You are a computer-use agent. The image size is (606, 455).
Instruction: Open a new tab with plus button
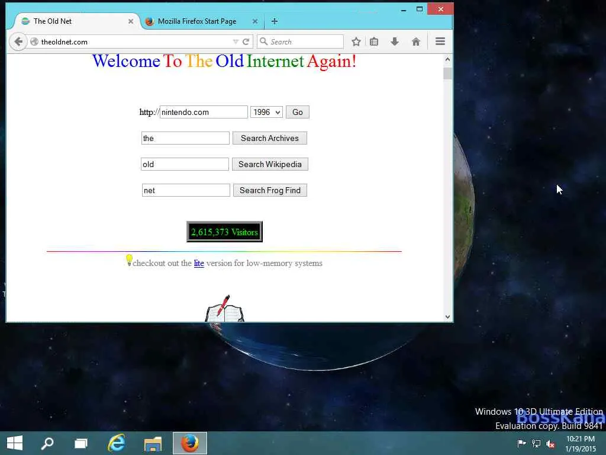click(275, 21)
